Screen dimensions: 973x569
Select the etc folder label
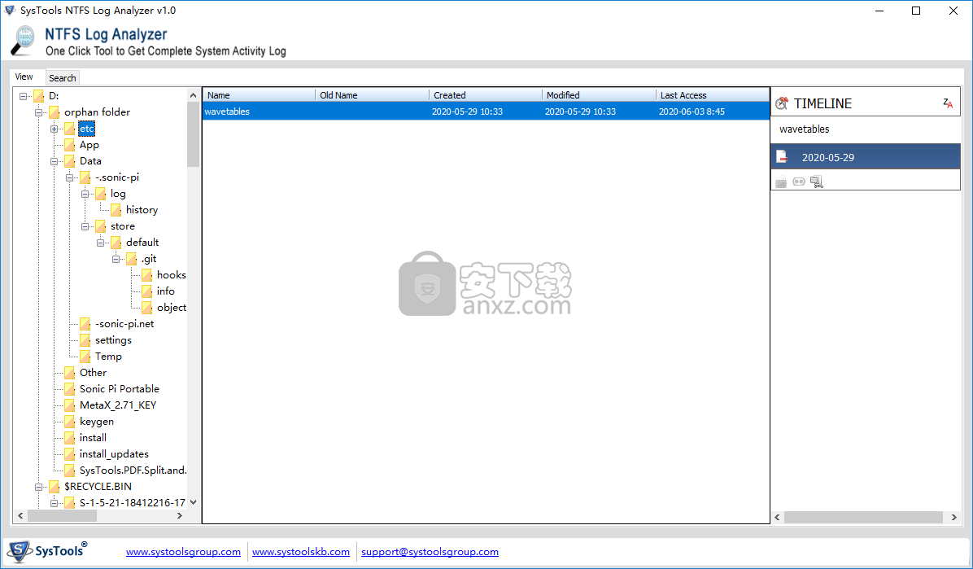(87, 129)
